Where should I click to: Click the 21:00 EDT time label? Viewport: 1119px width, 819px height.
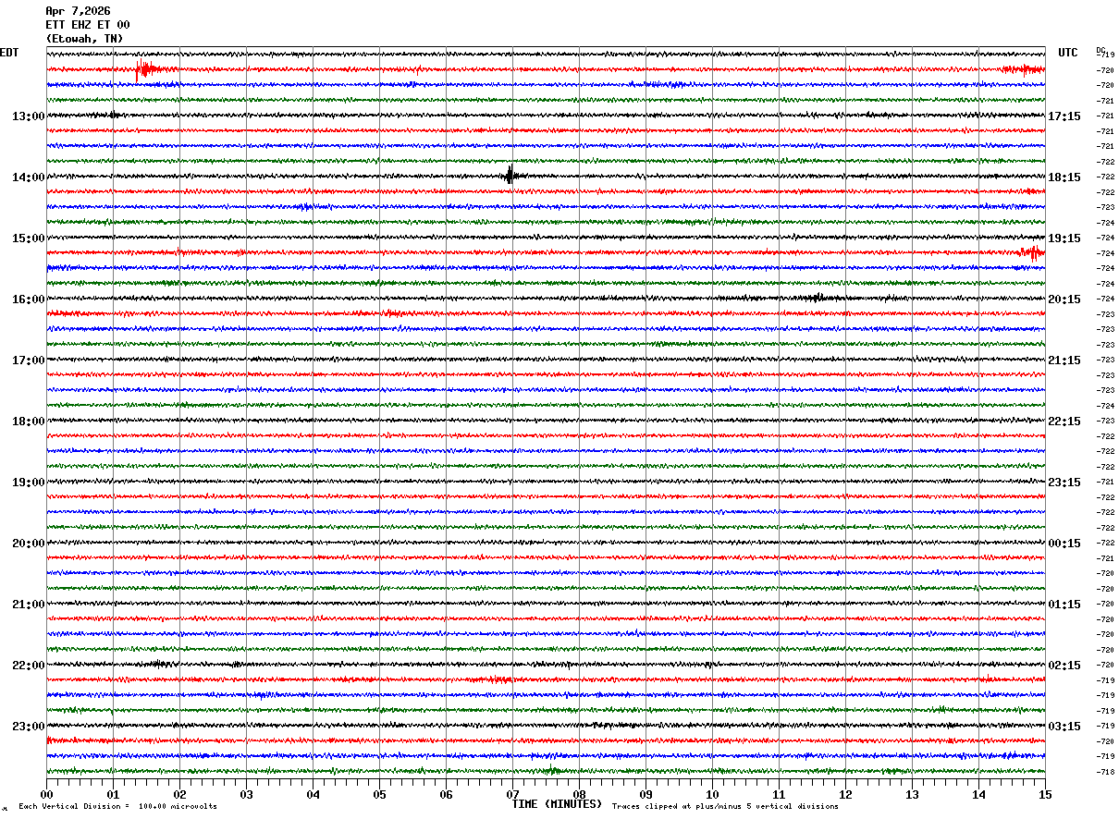coord(28,605)
